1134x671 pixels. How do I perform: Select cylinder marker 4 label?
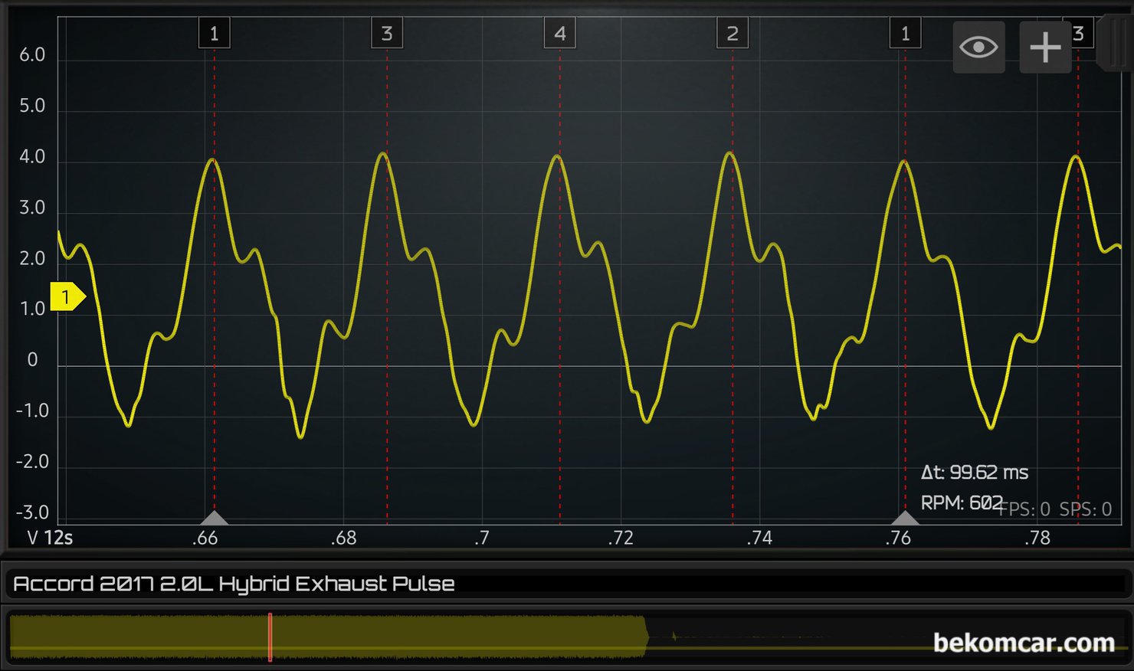(559, 34)
